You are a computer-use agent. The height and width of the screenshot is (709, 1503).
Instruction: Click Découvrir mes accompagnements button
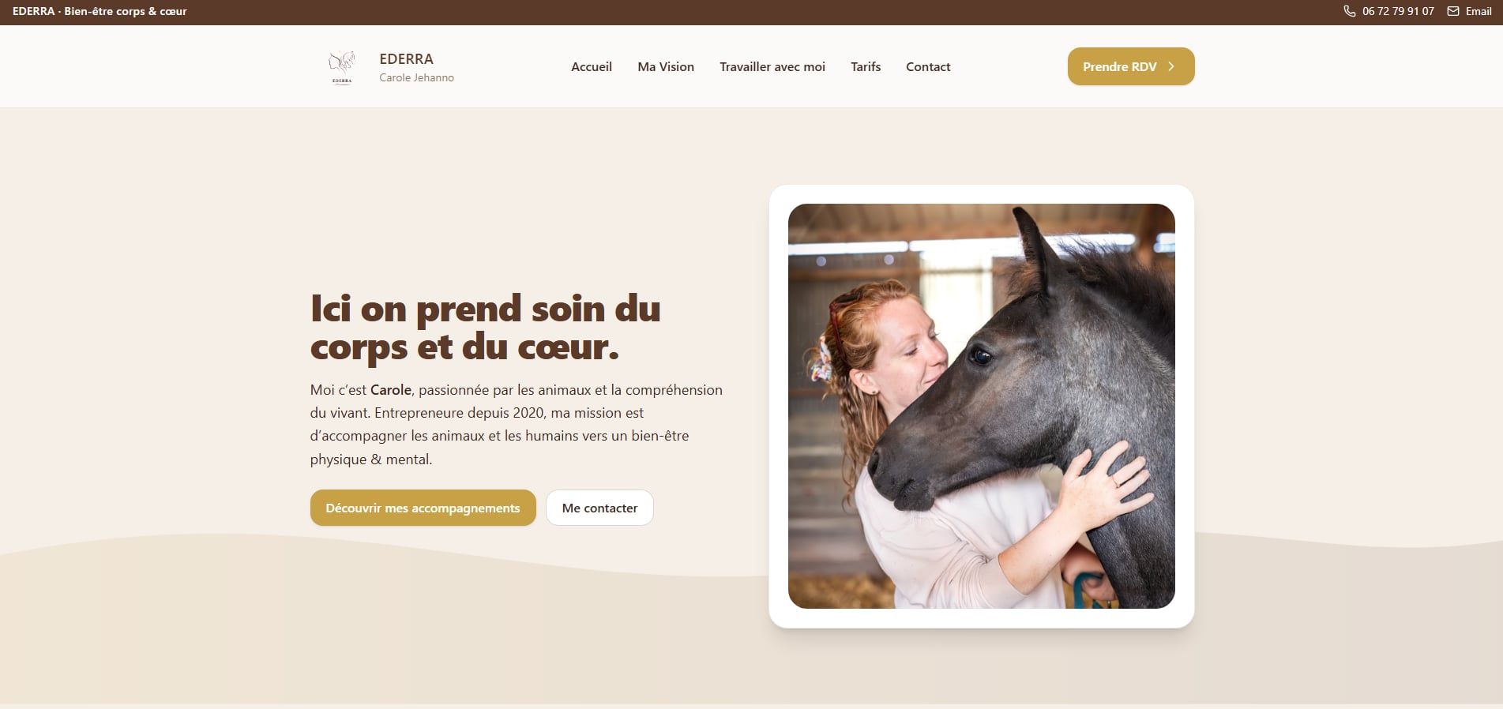click(423, 508)
